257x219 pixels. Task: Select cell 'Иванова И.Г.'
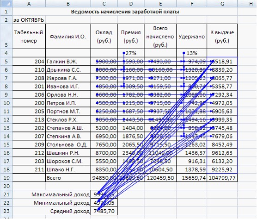click(68, 87)
